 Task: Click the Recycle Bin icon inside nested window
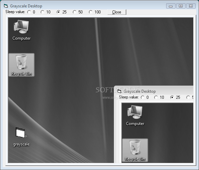pos(135,150)
